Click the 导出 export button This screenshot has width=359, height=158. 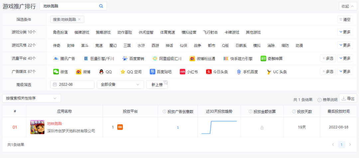pos(348,98)
